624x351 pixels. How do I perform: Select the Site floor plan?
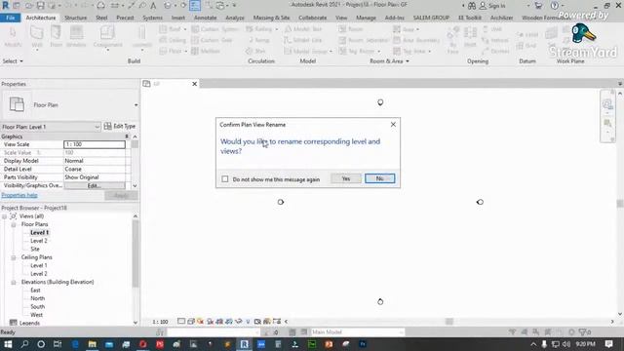click(x=35, y=250)
